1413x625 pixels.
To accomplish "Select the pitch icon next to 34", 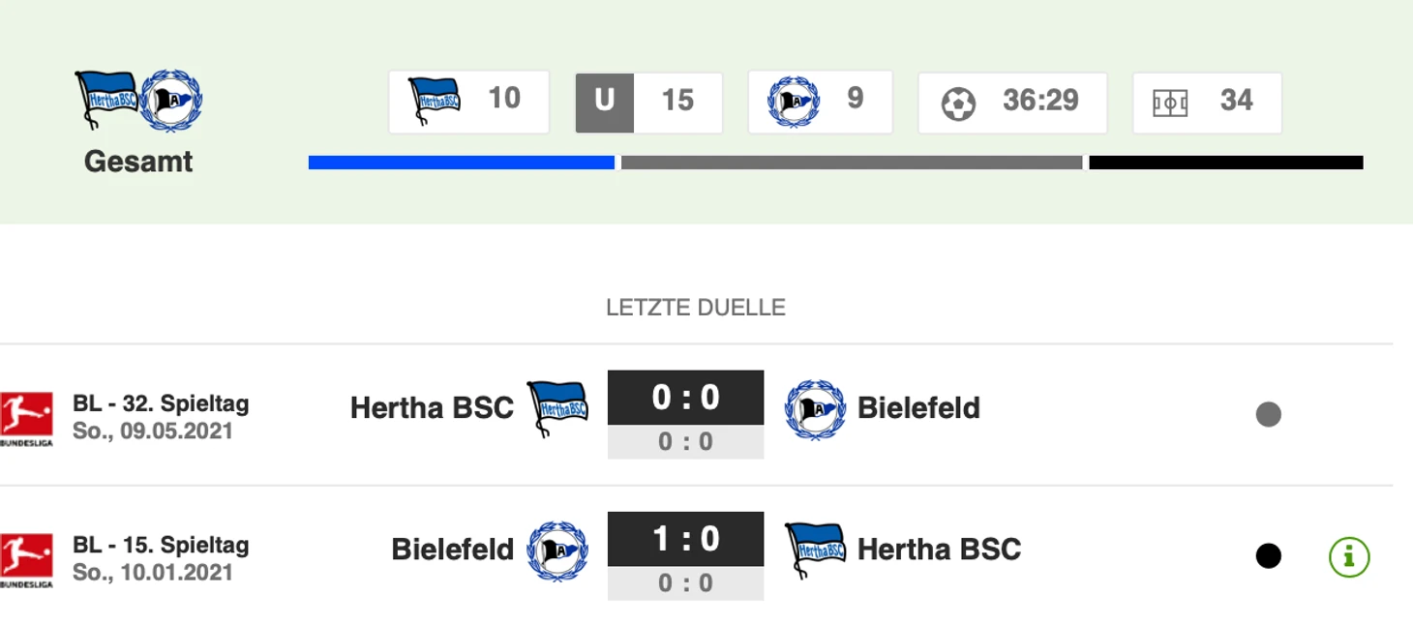I will pyautogui.click(x=1170, y=103).
